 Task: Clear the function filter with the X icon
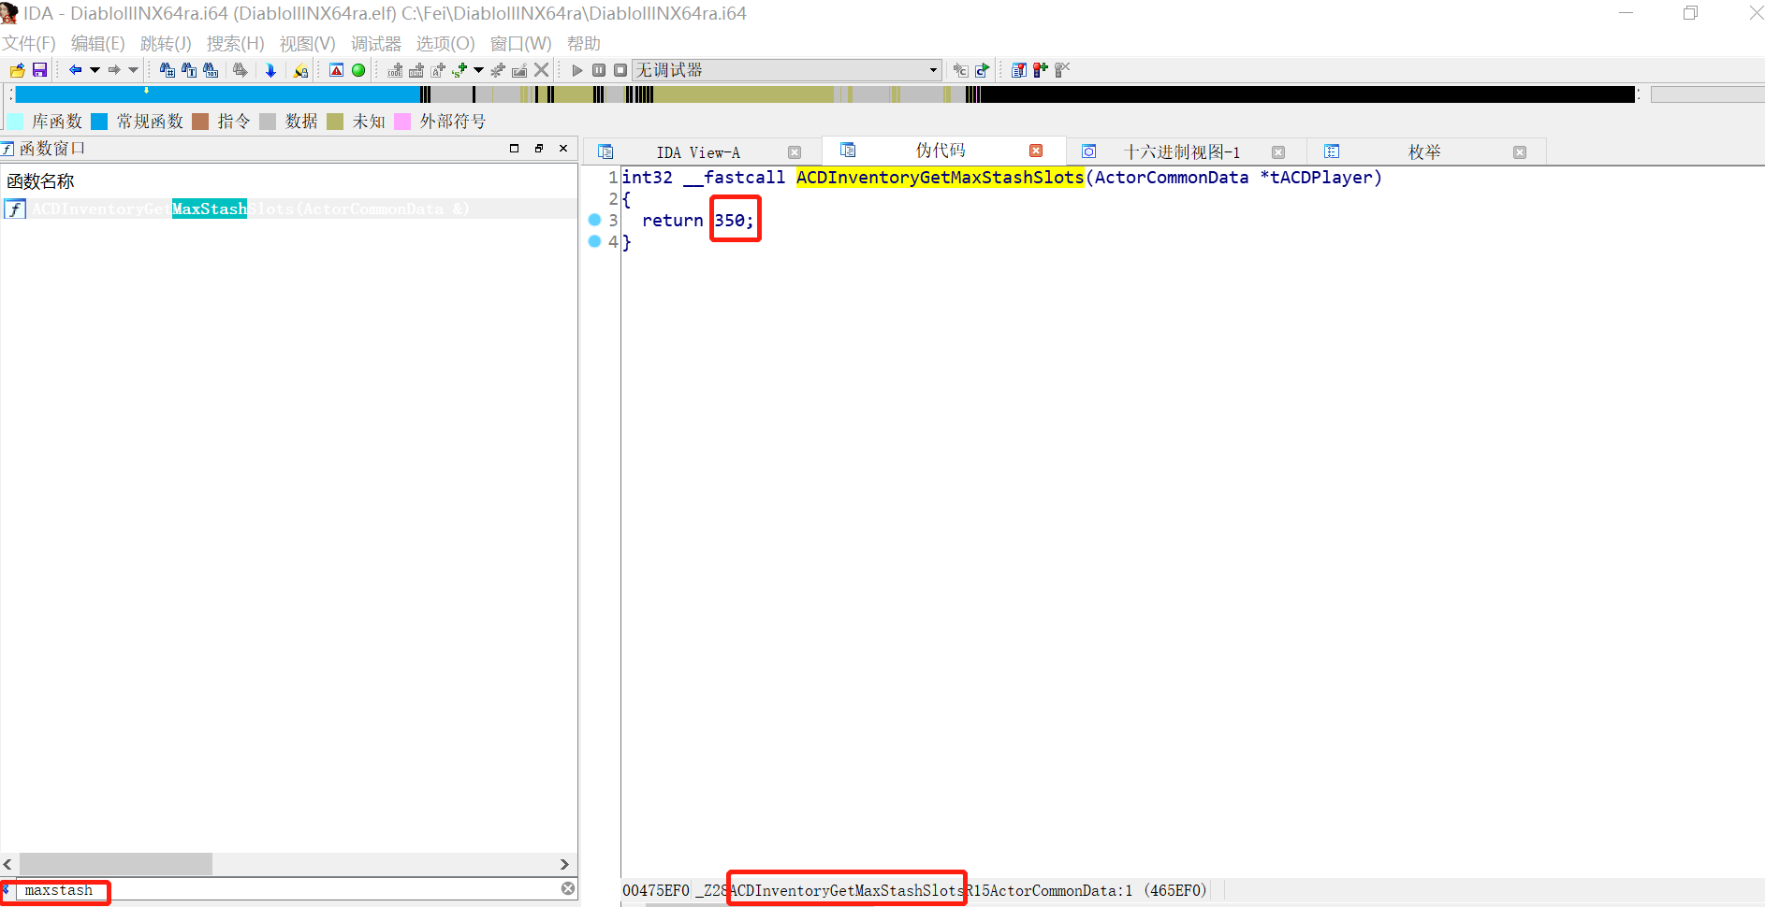coord(568,888)
